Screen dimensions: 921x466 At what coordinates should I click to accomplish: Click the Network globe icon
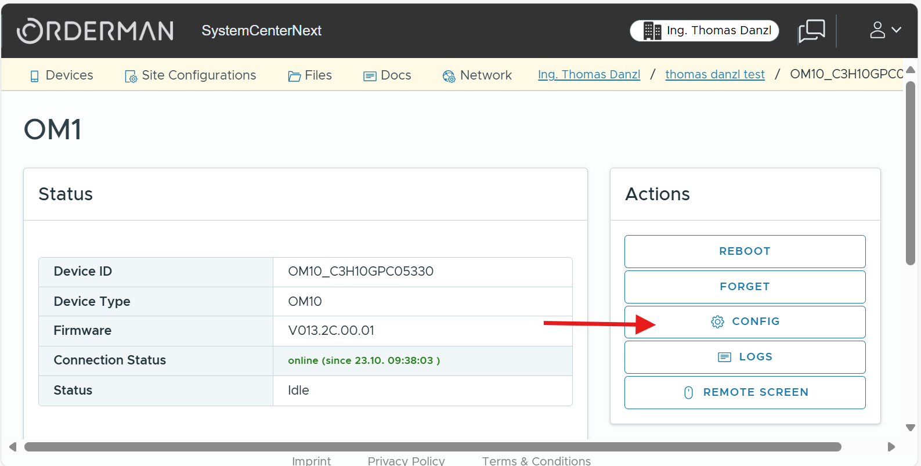click(x=449, y=76)
